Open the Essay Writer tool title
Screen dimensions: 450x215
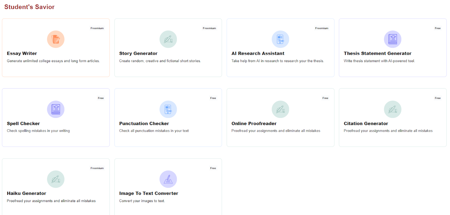click(22, 53)
